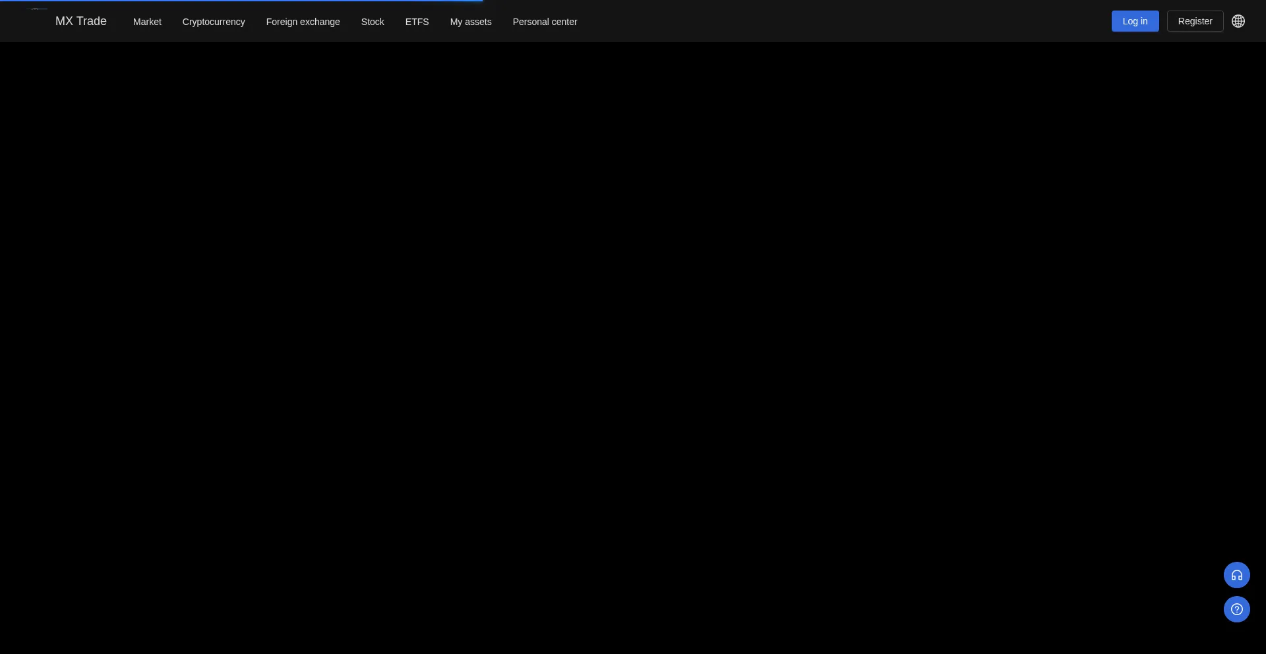The image size is (1266, 654).
Task: Go to Personal center
Action: tap(545, 22)
